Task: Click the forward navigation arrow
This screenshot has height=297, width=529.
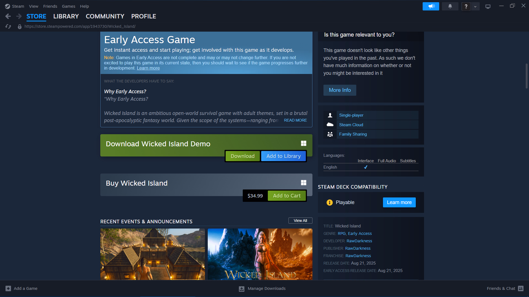Action: click(x=19, y=16)
